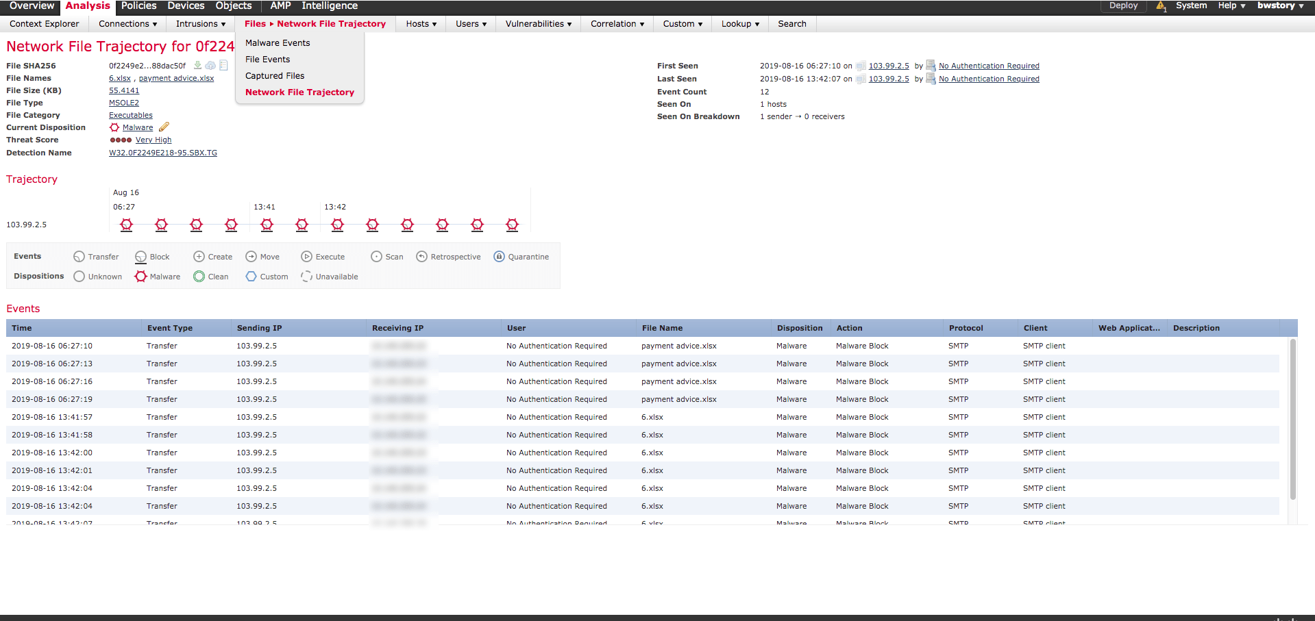Expand the Custom submenu in Analysis bar
1315x621 pixels.
[x=683, y=24]
